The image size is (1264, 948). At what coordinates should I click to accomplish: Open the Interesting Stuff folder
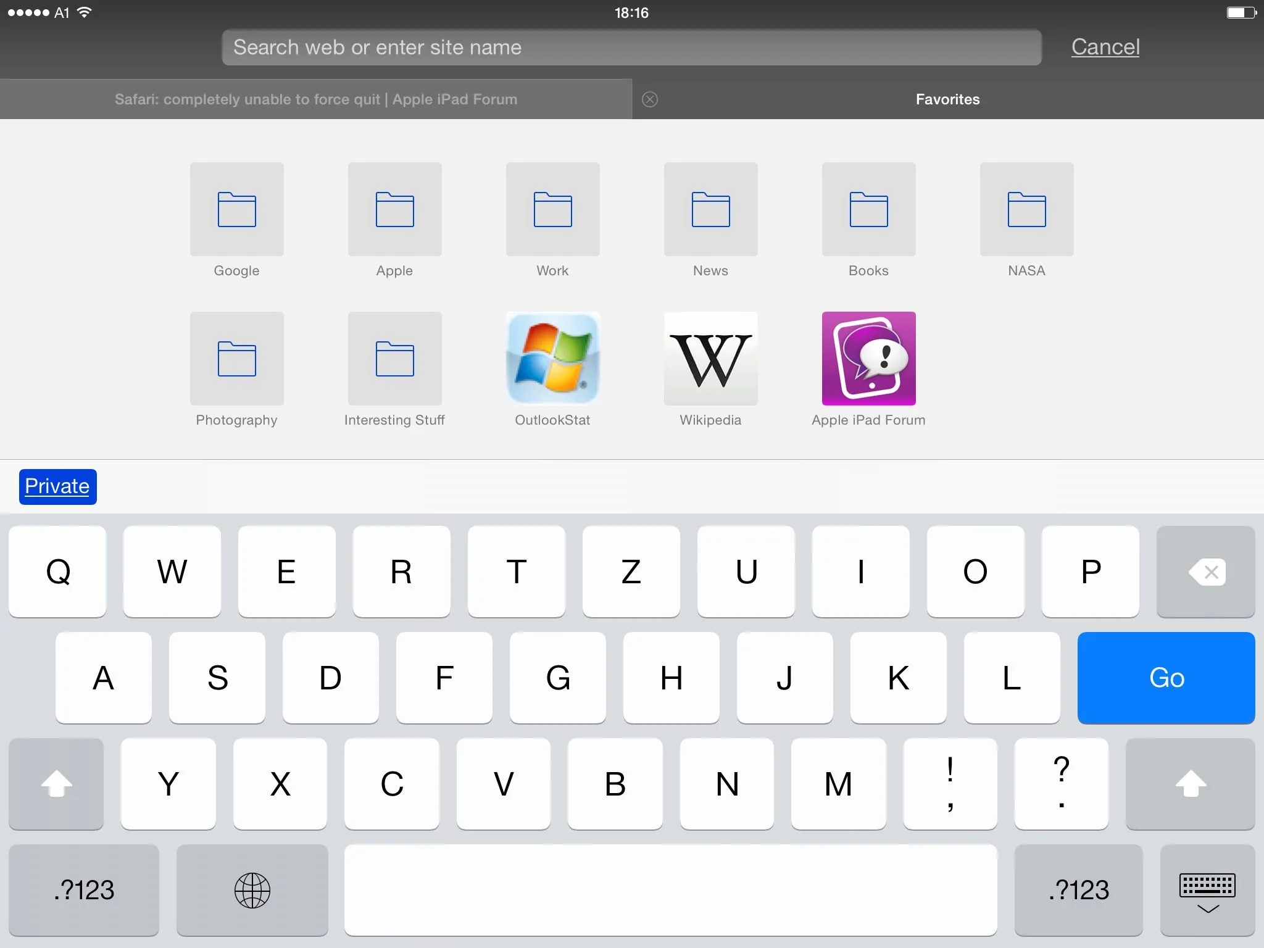[394, 359]
